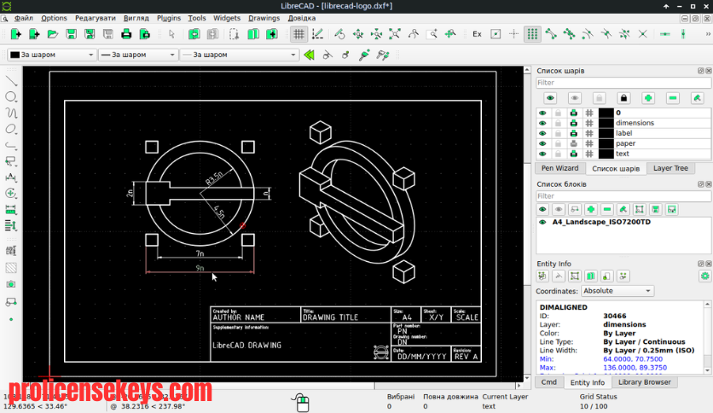Image resolution: width=713 pixels, height=413 pixels.
Task: Click the layer list Filter field
Action: tap(623, 83)
